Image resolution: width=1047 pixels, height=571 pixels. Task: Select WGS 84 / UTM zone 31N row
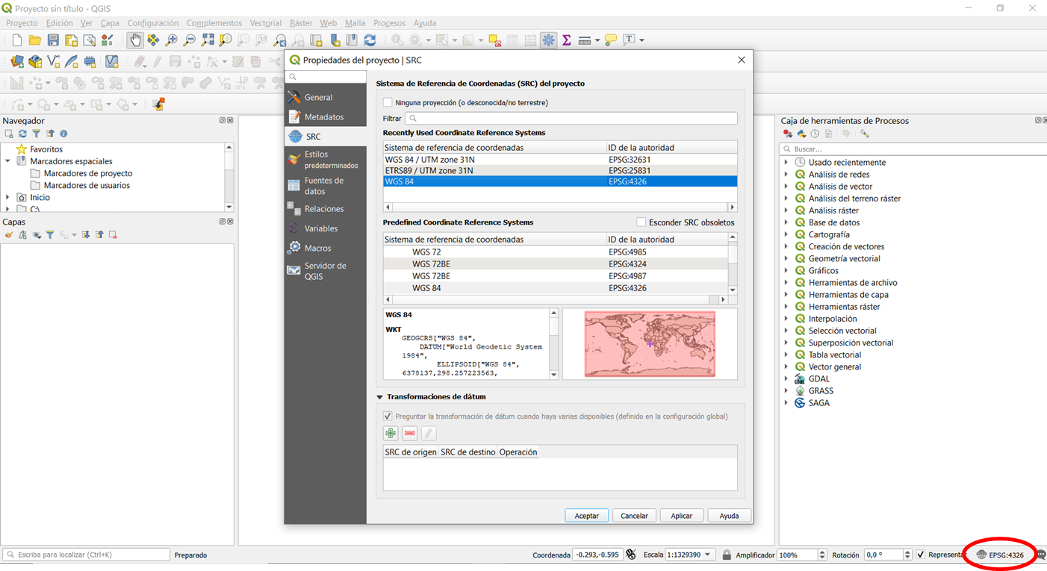click(560, 159)
